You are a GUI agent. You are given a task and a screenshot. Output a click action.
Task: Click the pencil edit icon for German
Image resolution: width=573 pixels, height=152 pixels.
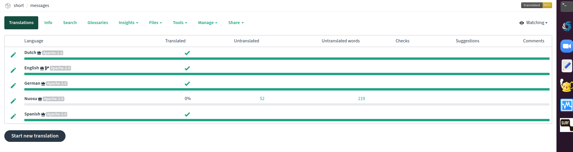click(x=13, y=86)
